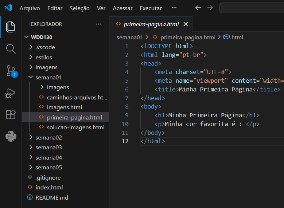Open the Seleção menu
The height and width of the screenshot is (208, 284).
click(x=79, y=8)
